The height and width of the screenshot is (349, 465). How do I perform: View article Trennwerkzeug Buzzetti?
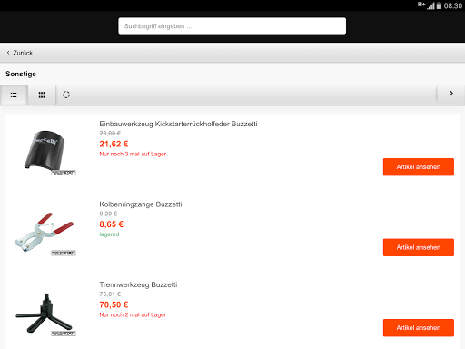point(419,328)
